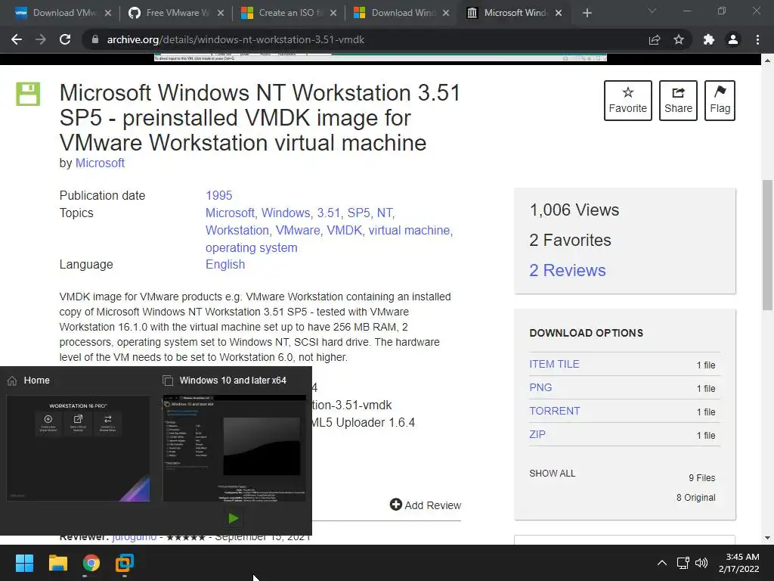774x581 pixels.
Task: Close the Microsoft Windows archive tab
Action: coord(559,13)
